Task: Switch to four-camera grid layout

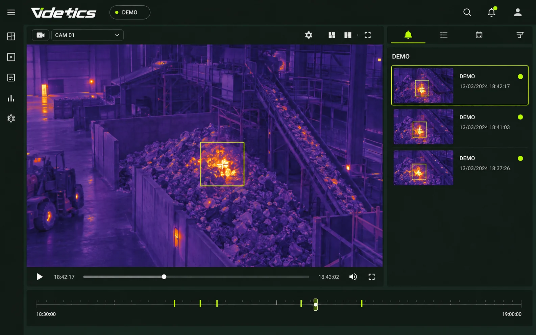Action: pos(332,35)
